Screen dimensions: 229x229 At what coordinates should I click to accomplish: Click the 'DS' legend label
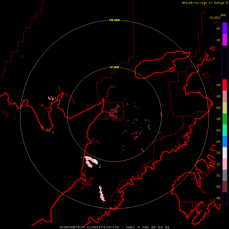(x=218, y=153)
